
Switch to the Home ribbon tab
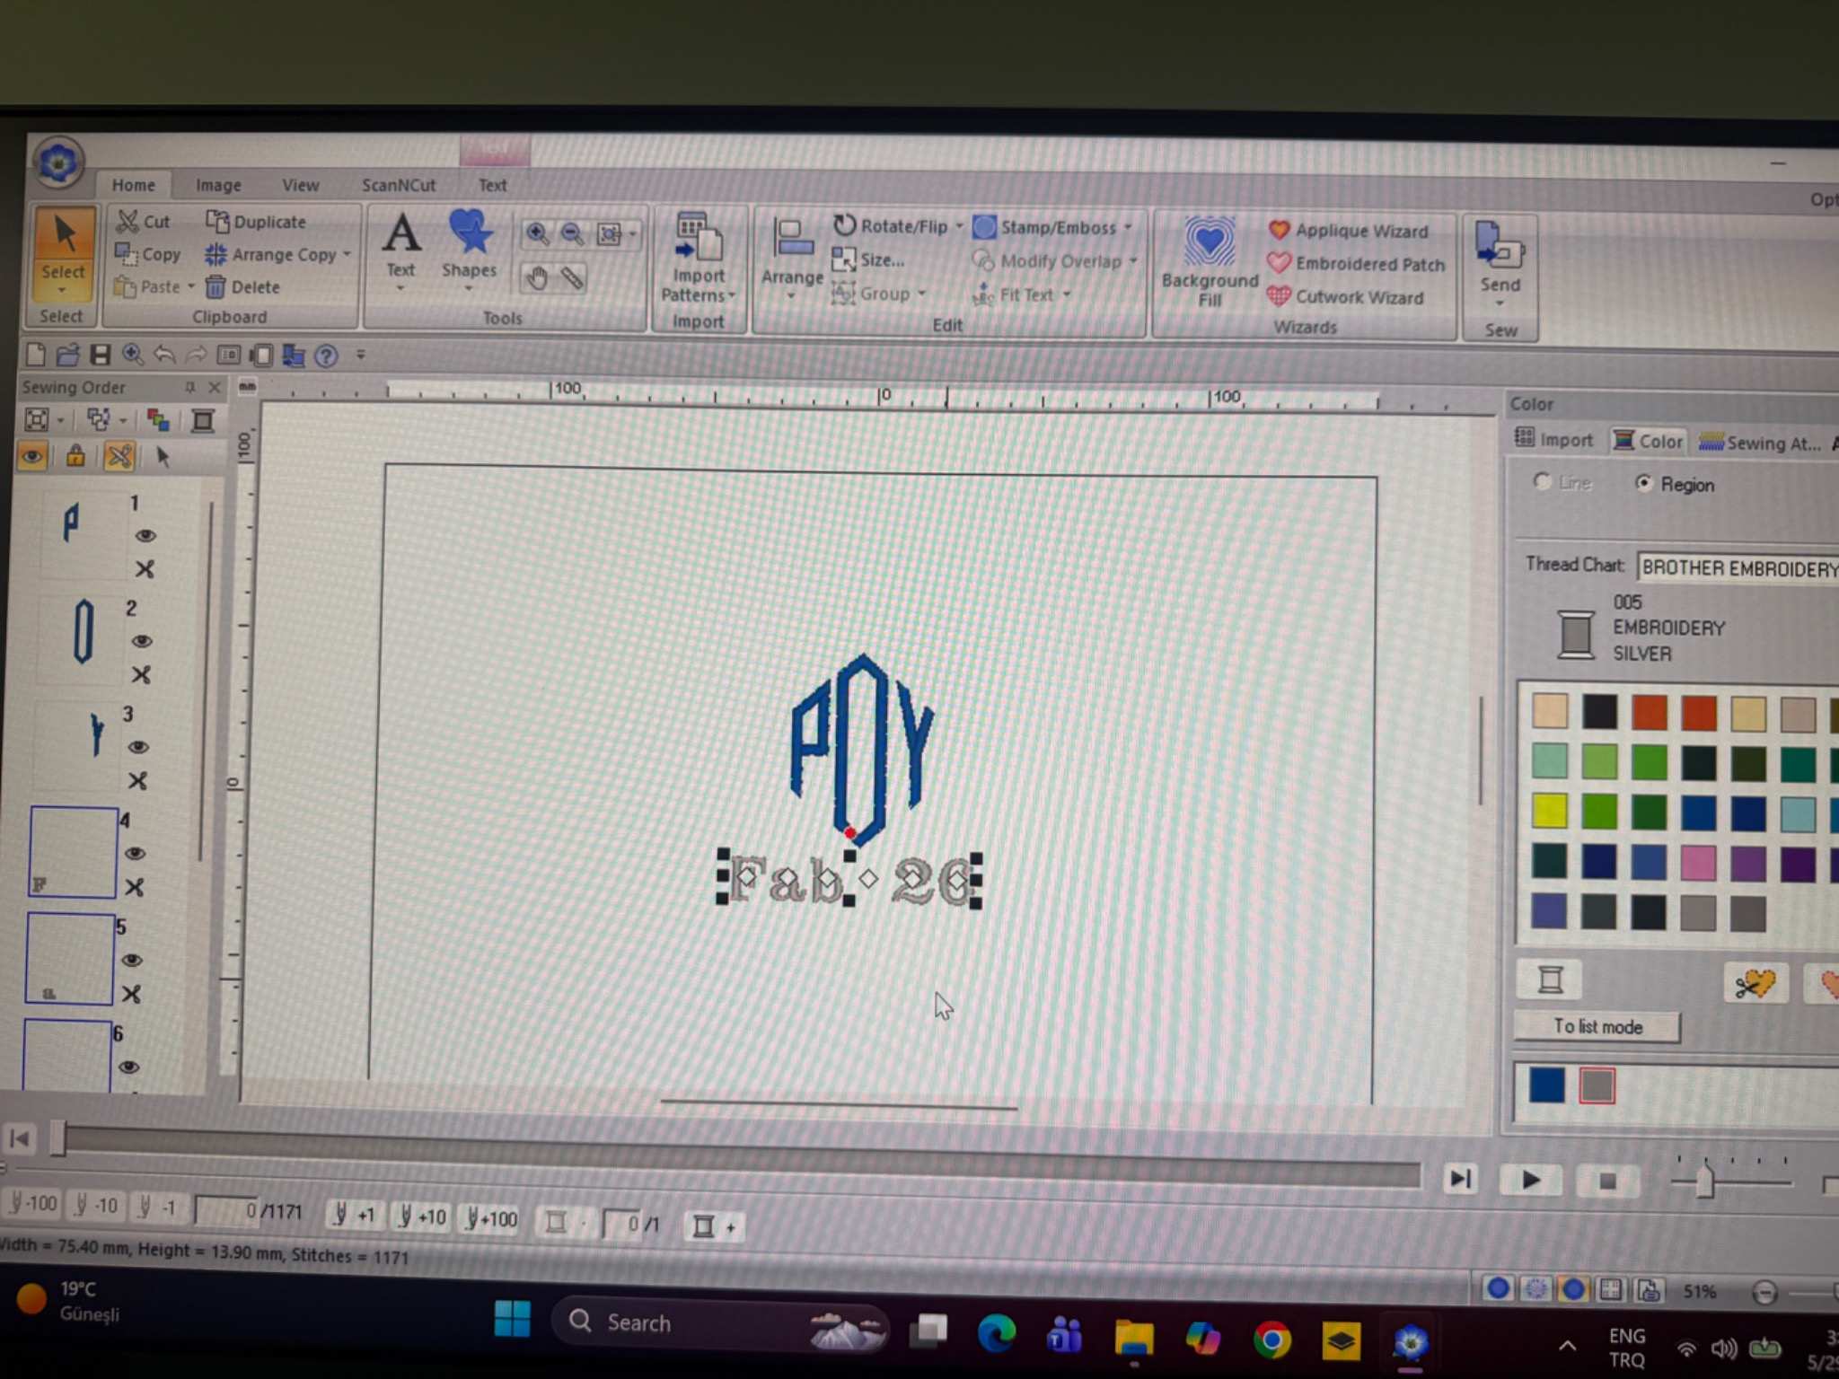[x=133, y=185]
